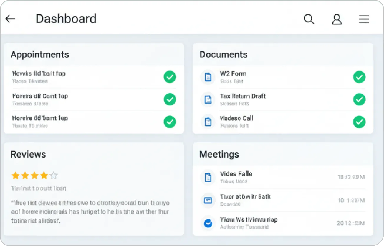Toggle the green checkmark for W2 Form

359,77
